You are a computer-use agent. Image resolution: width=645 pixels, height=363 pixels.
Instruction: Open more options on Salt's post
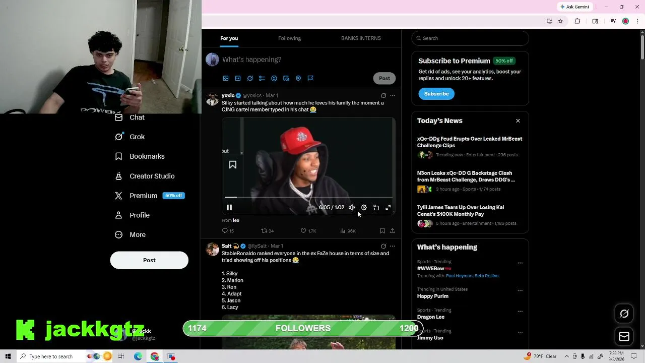point(393,246)
